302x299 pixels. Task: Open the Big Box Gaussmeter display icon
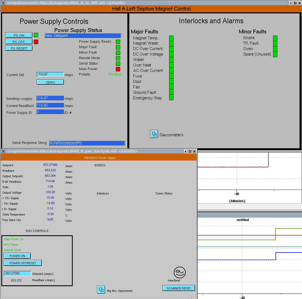point(101,290)
